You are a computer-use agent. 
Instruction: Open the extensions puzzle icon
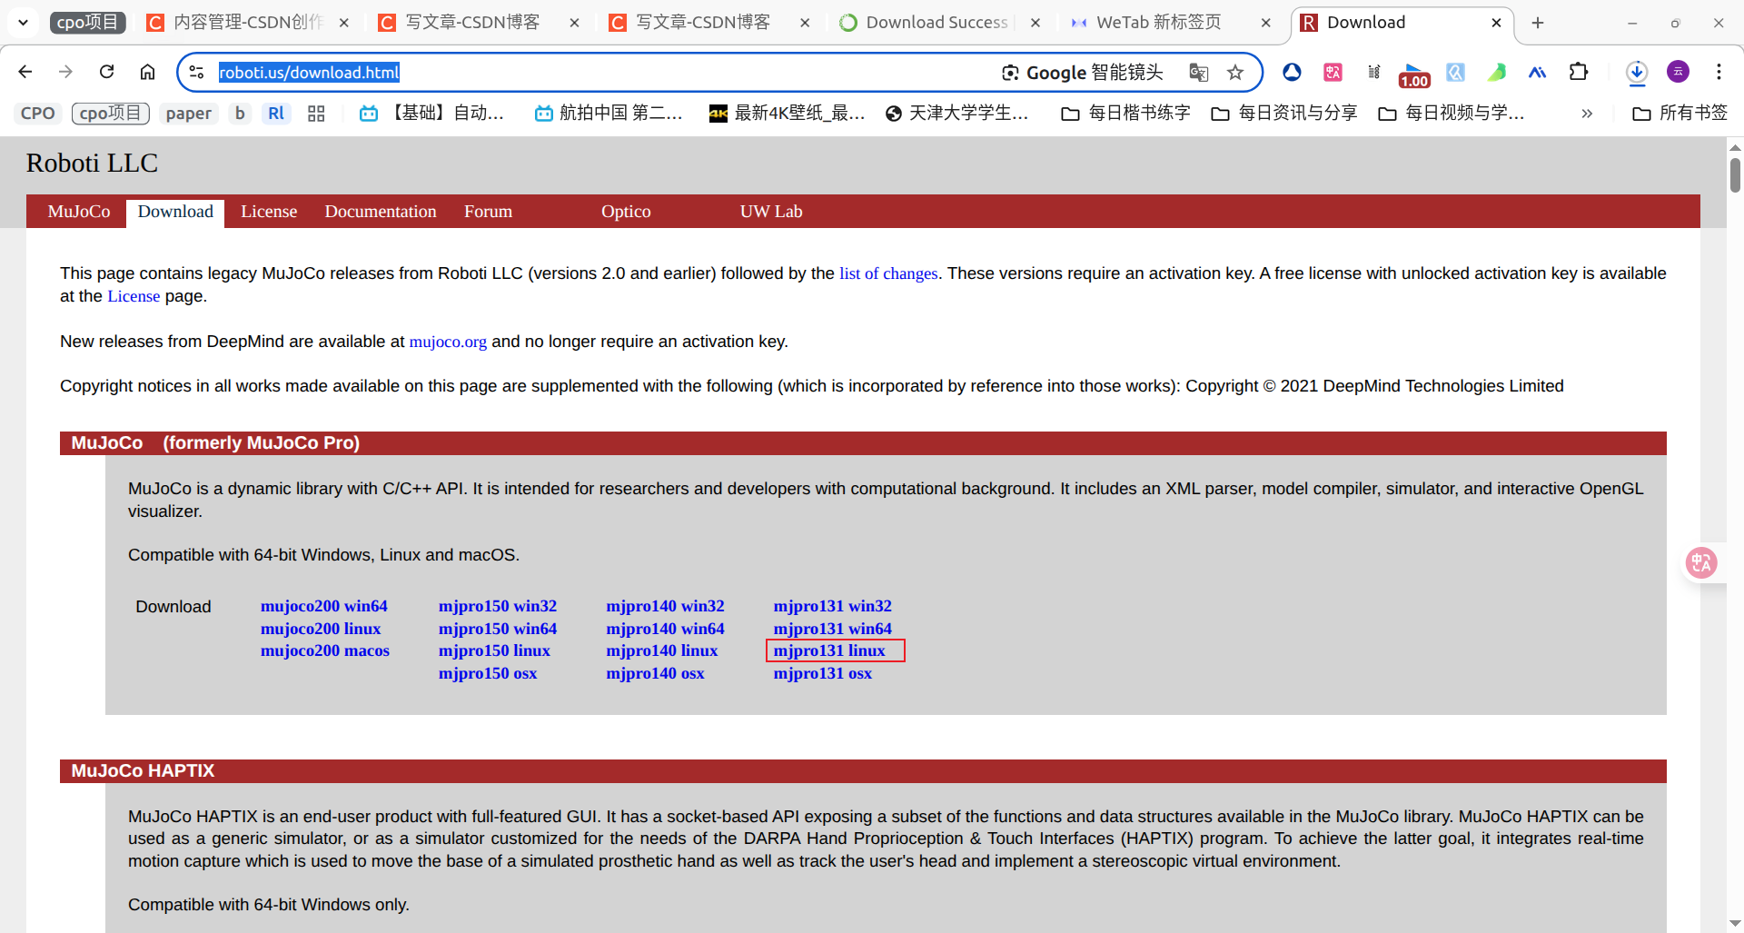click(x=1579, y=72)
